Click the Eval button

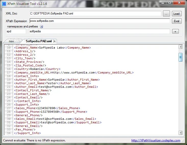(177, 21)
